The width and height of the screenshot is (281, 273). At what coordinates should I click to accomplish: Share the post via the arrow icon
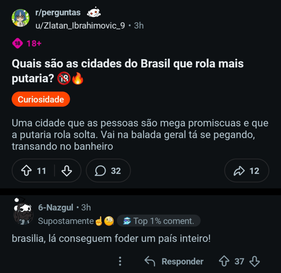pos(247,171)
